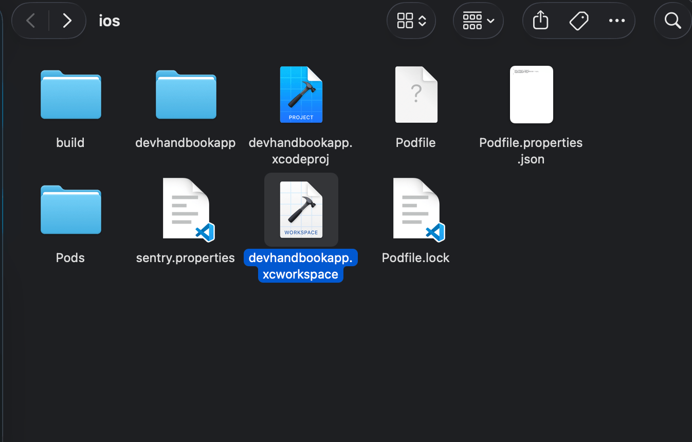Select the highlighted devhandbookapp.xcworkspace filename label
692x442 pixels.
(x=300, y=266)
